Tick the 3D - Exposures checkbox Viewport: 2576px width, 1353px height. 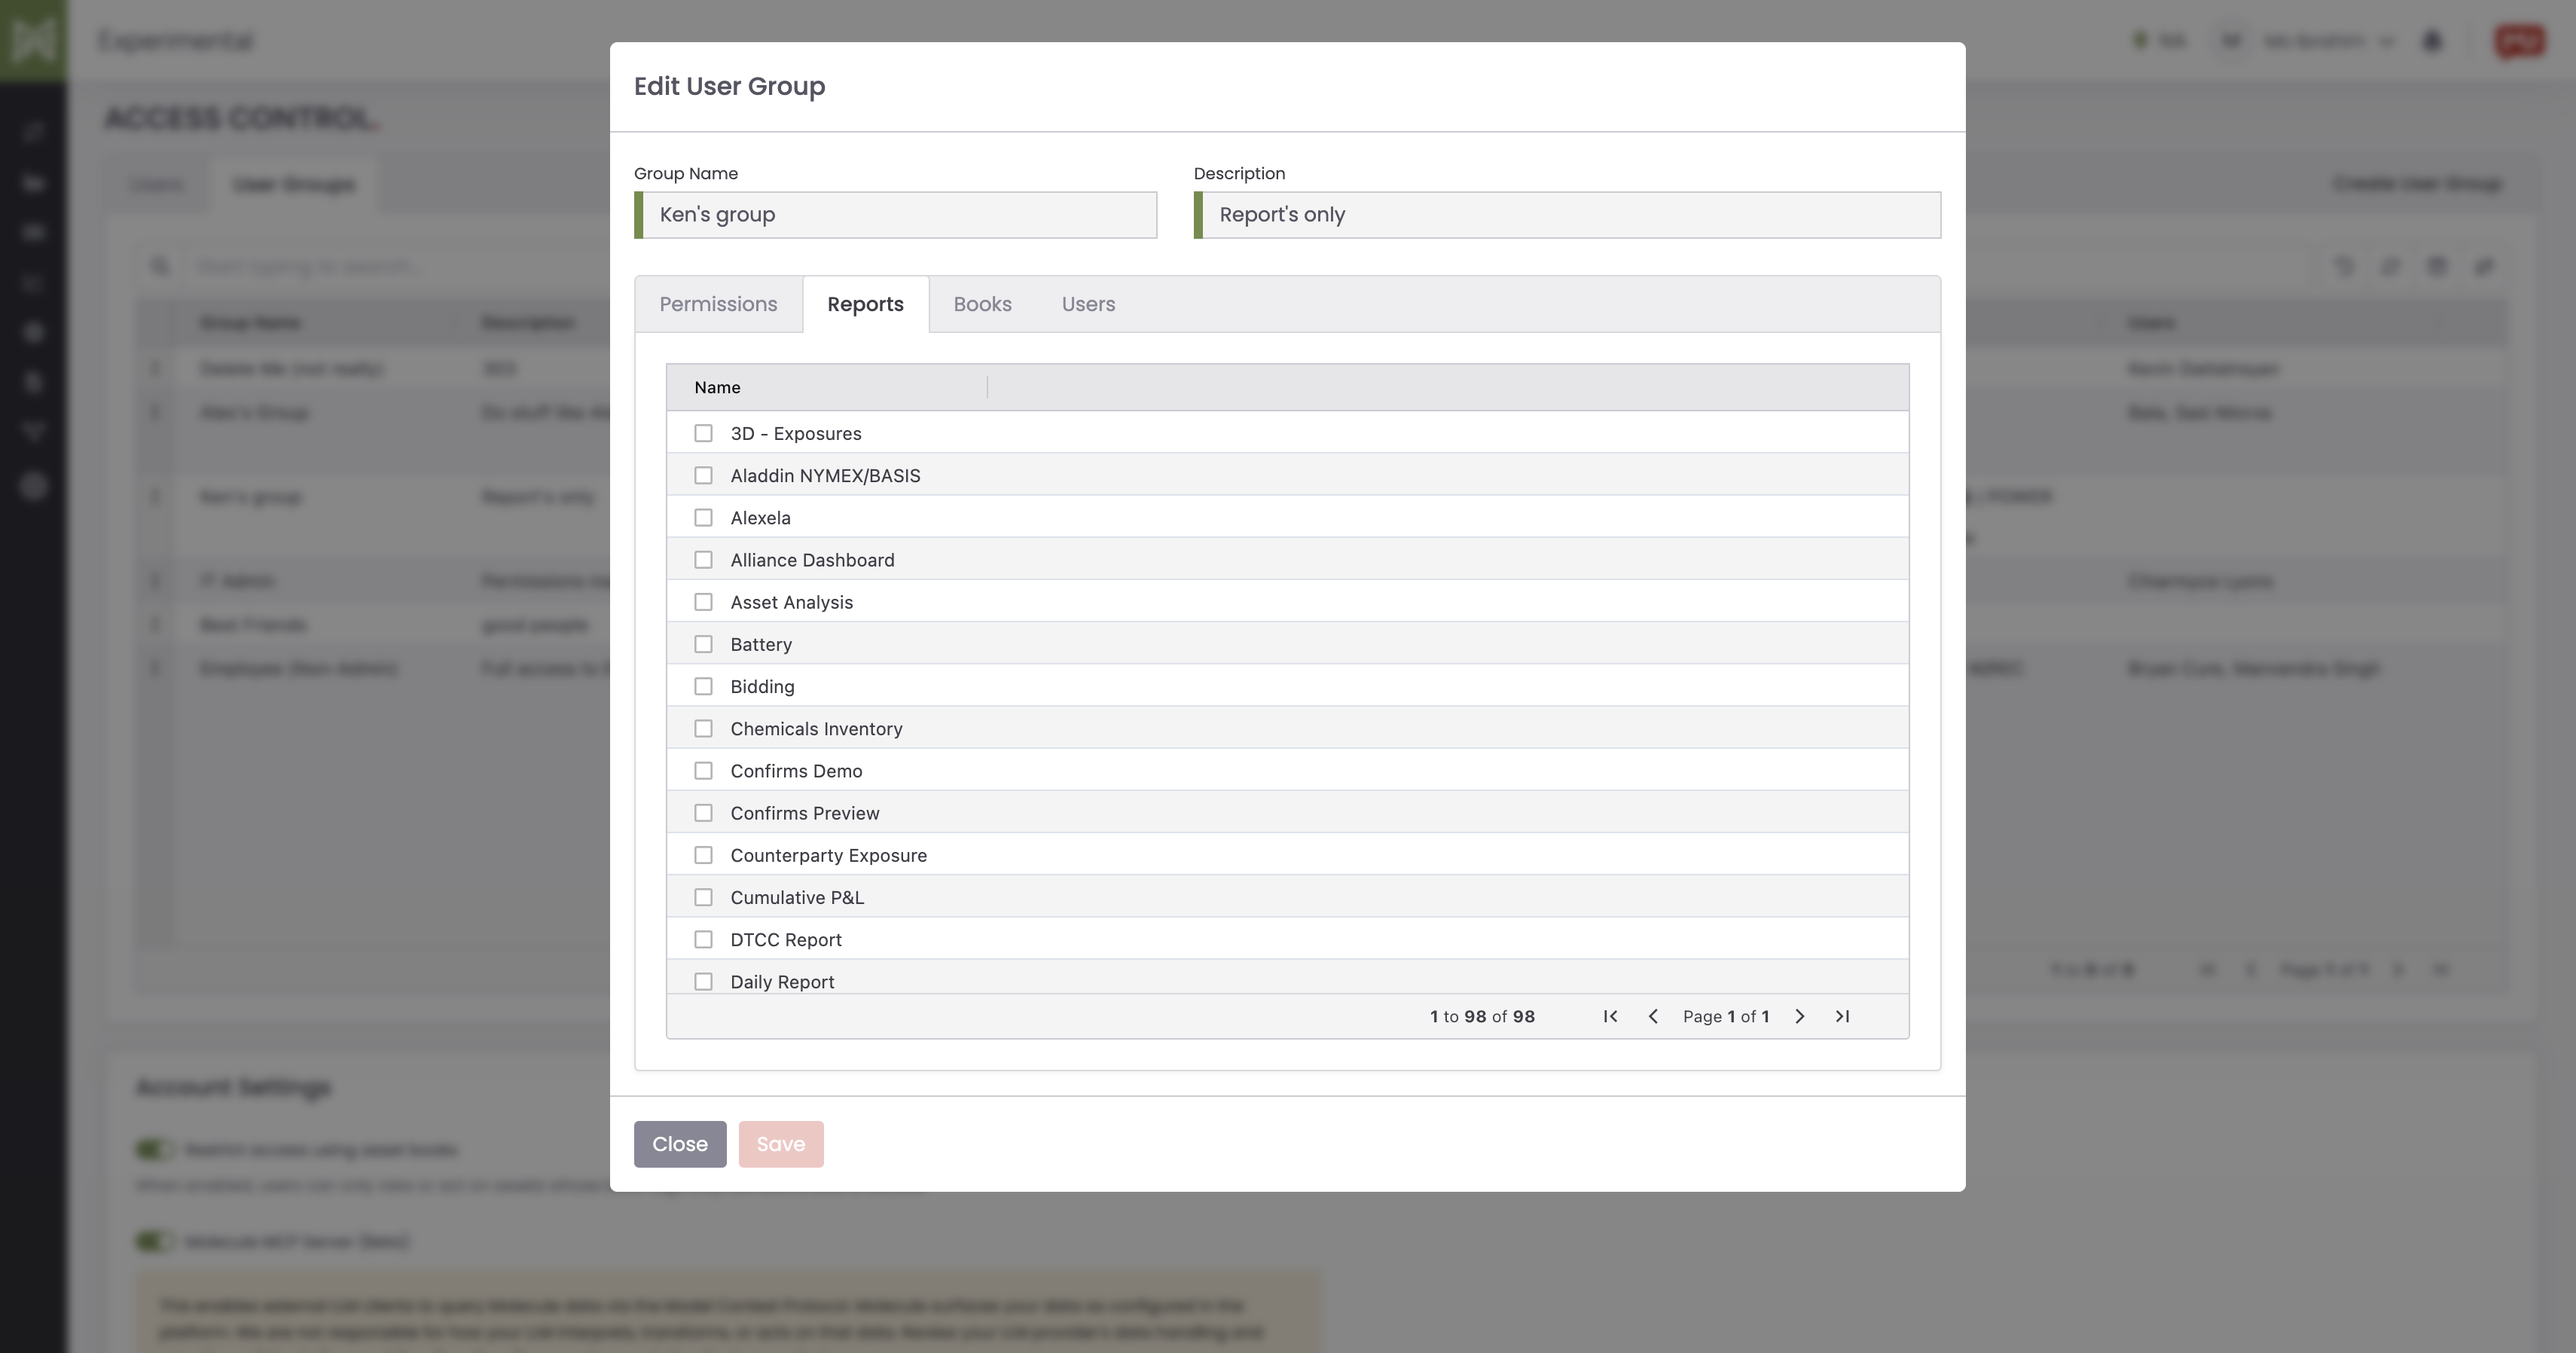tap(703, 433)
